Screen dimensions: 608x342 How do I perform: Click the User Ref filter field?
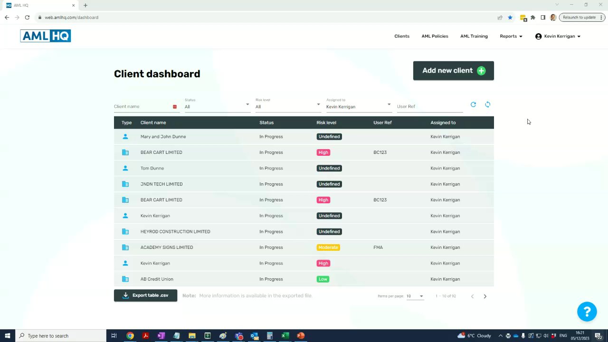(430, 106)
